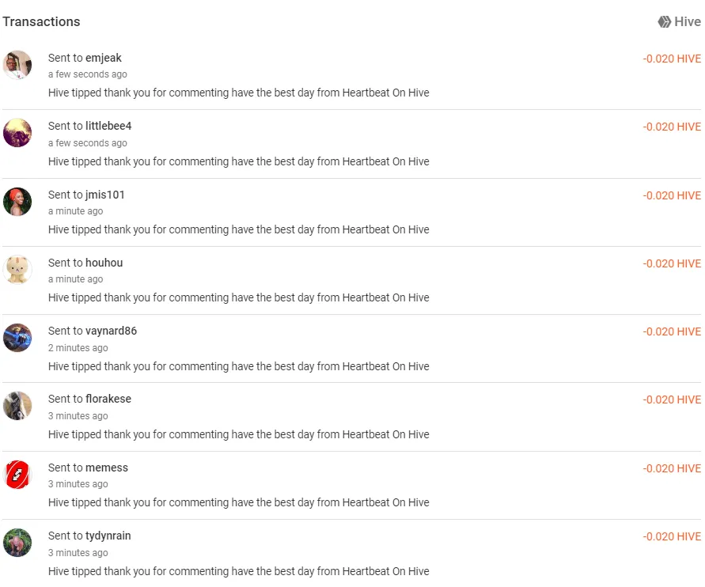Open jmis101's avatar picture
Screen dimensions: 705x587
(x=17, y=202)
